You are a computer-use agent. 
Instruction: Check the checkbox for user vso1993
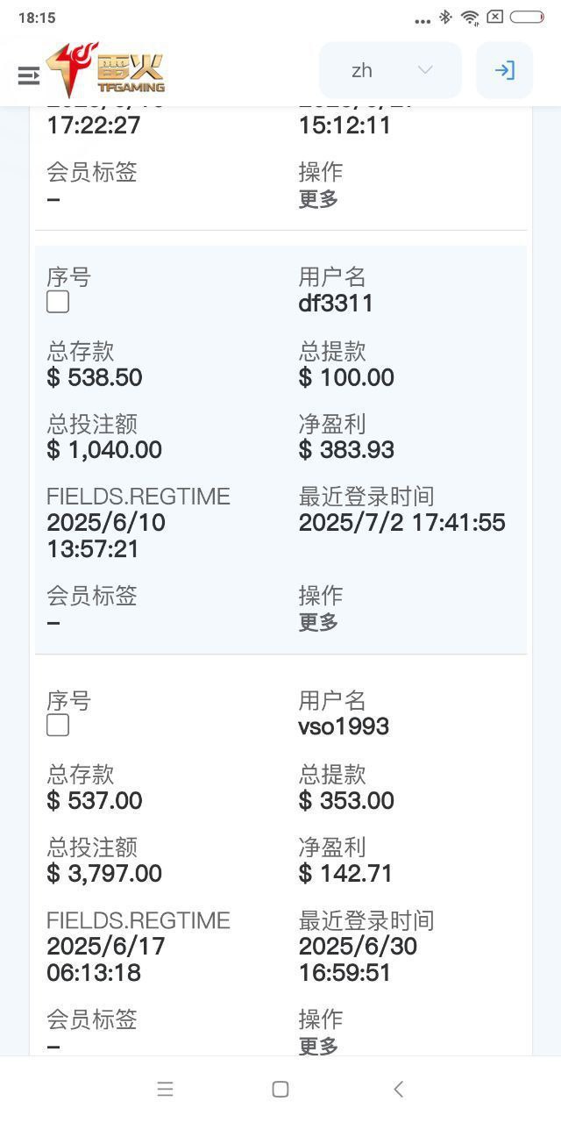[58, 726]
